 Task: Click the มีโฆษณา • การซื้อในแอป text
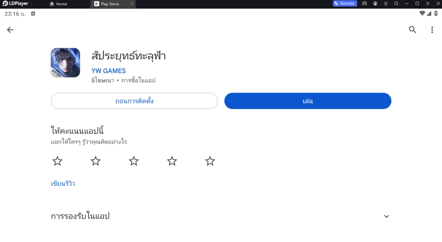123,80
